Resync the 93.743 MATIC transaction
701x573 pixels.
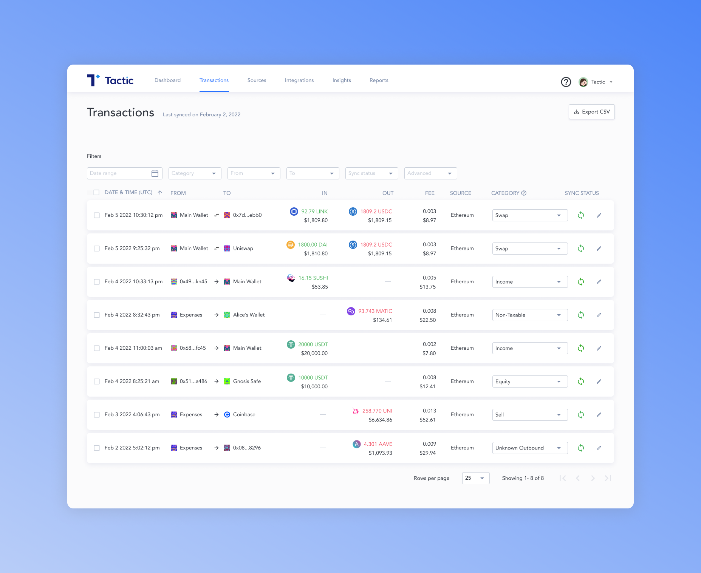(581, 315)
